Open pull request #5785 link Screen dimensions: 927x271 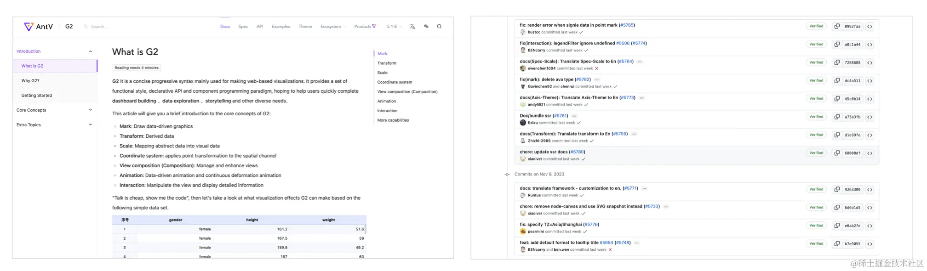tap(627, 25)
